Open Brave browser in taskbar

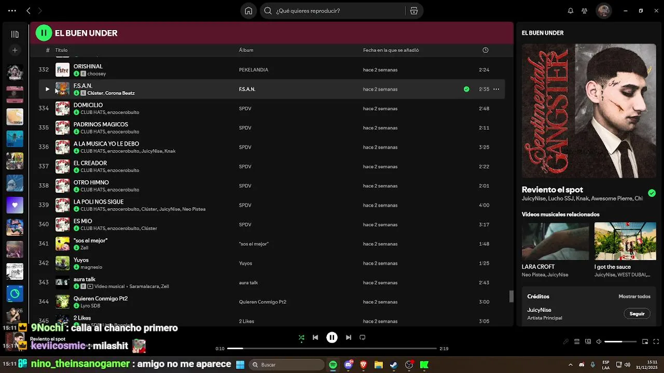[x=363, y=365]
